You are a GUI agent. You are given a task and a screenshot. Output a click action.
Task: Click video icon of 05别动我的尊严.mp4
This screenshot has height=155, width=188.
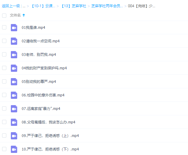pyautogui.click(x=14, y=82)
